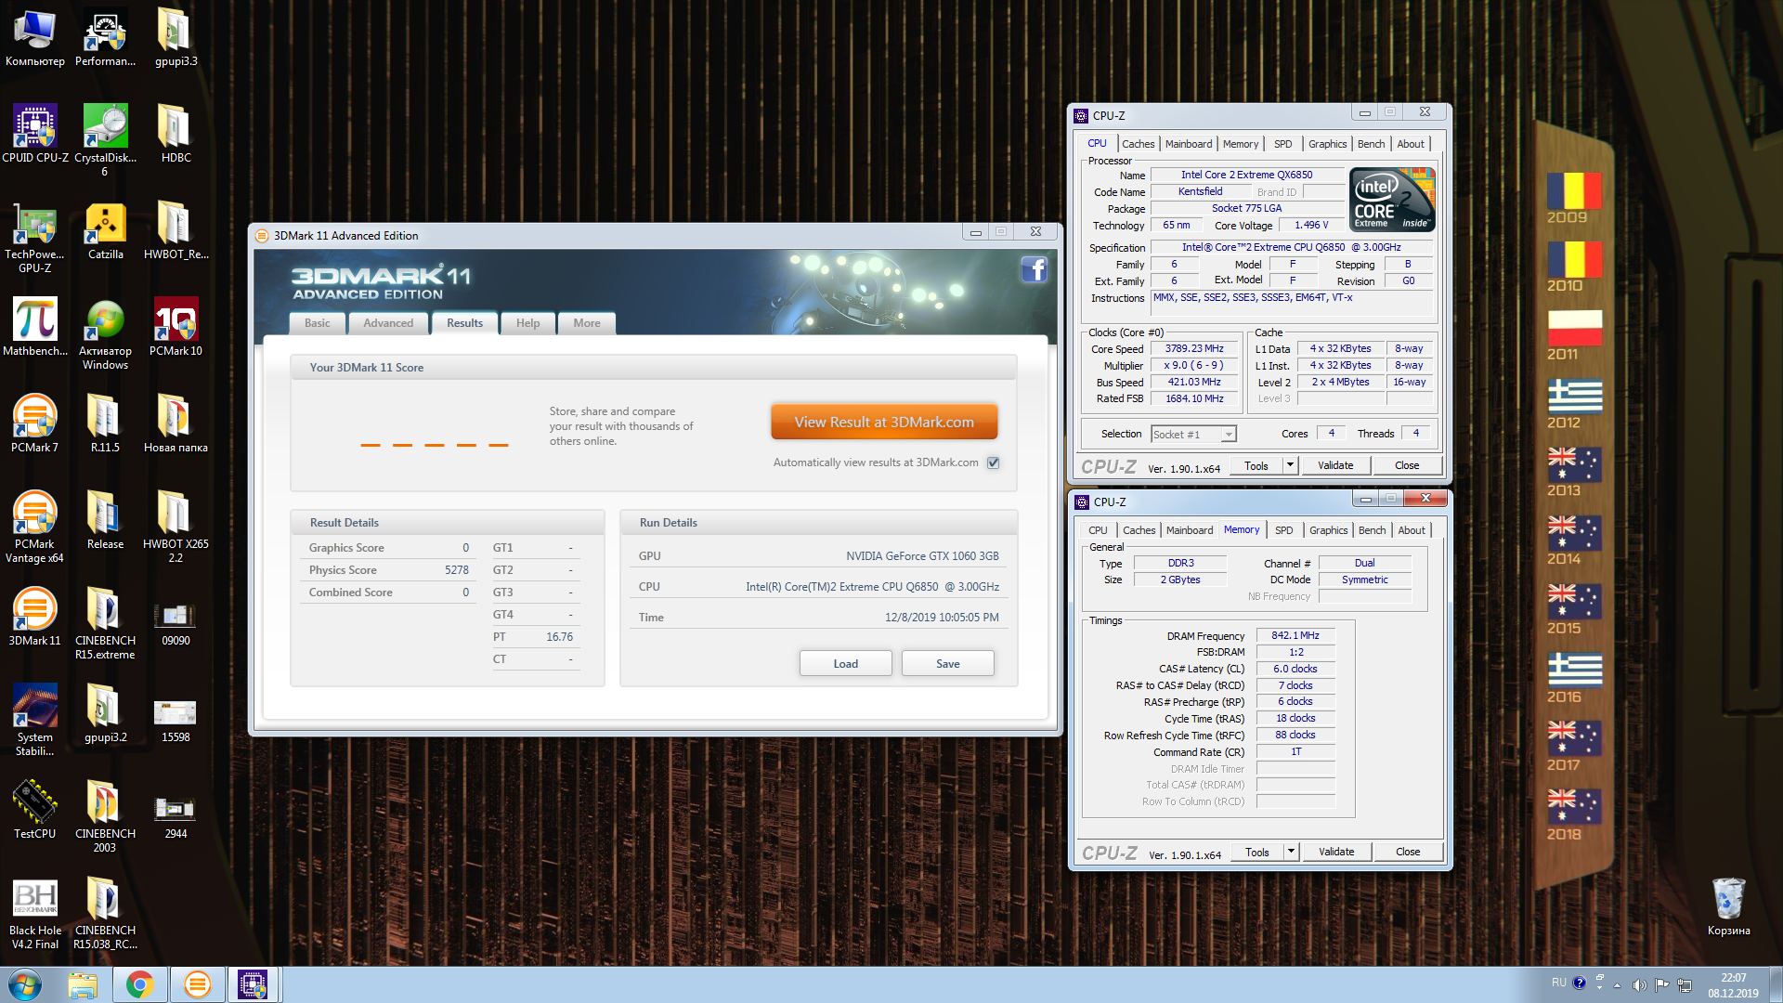Open Активатор Windows shortcut
This screenshot has width=1783, height=1003.
point(105,334)
